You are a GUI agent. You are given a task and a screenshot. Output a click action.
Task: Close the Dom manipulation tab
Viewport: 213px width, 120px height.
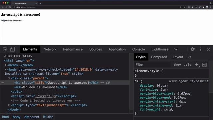pos(36,3)
